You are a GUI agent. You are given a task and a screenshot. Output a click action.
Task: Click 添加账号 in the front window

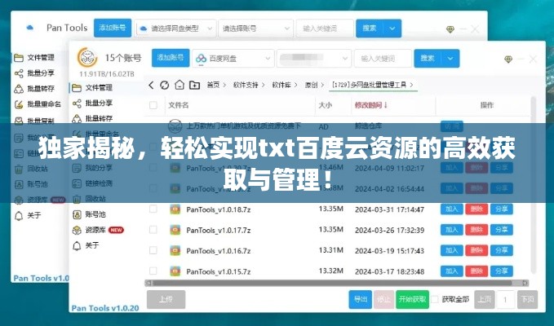point(171,58)
